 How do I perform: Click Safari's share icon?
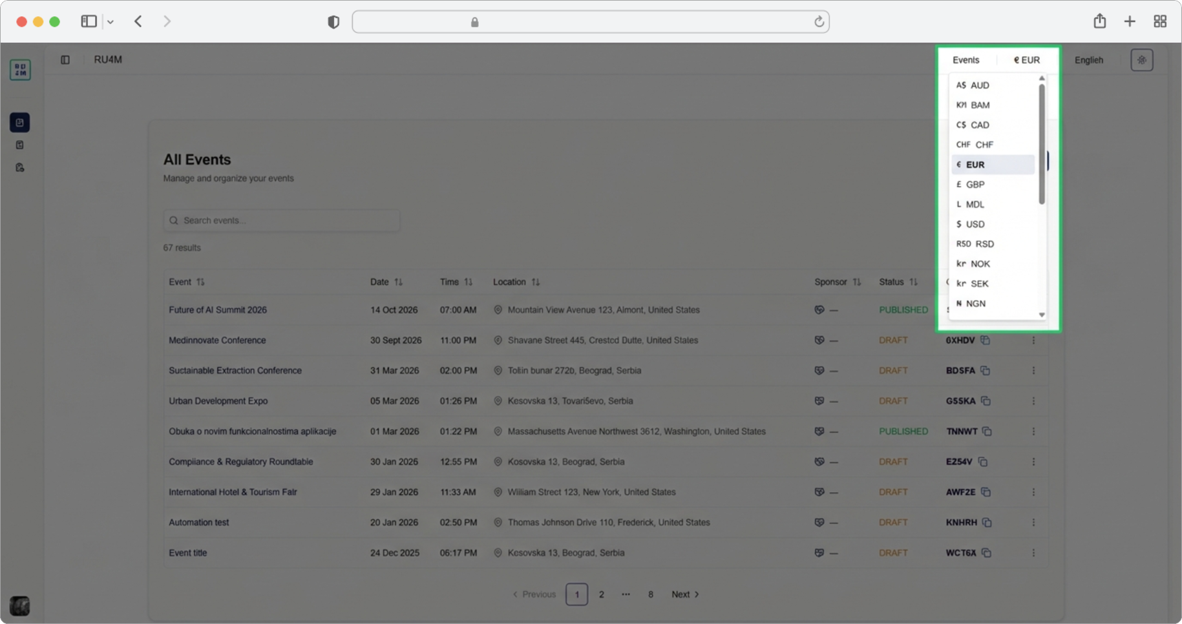tap(1099, 21)
